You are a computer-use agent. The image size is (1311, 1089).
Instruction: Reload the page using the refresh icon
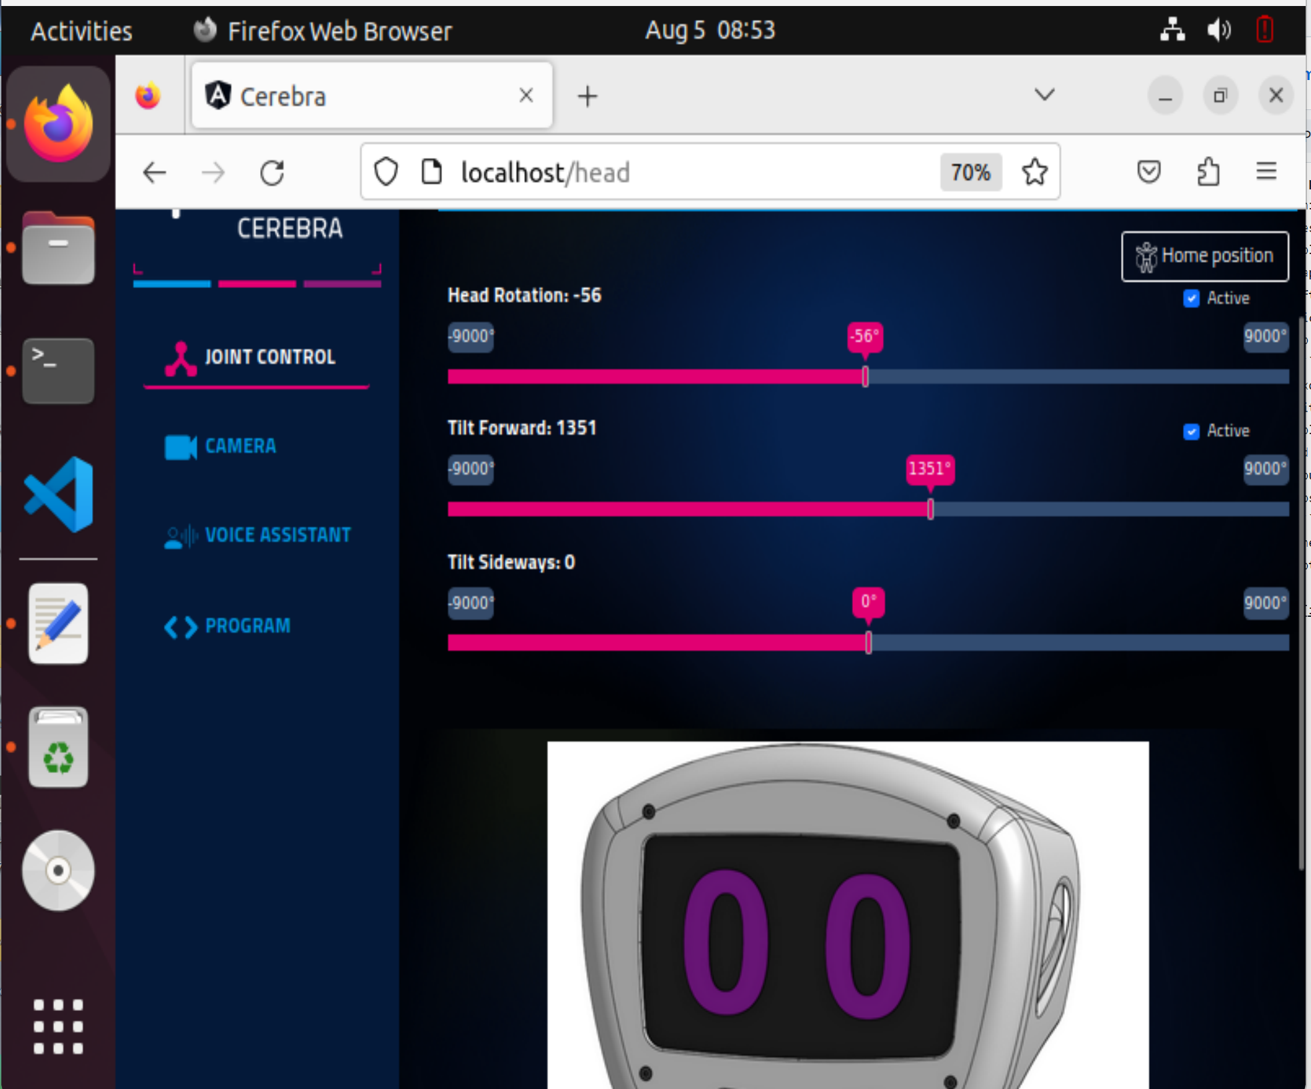(271, 172)
